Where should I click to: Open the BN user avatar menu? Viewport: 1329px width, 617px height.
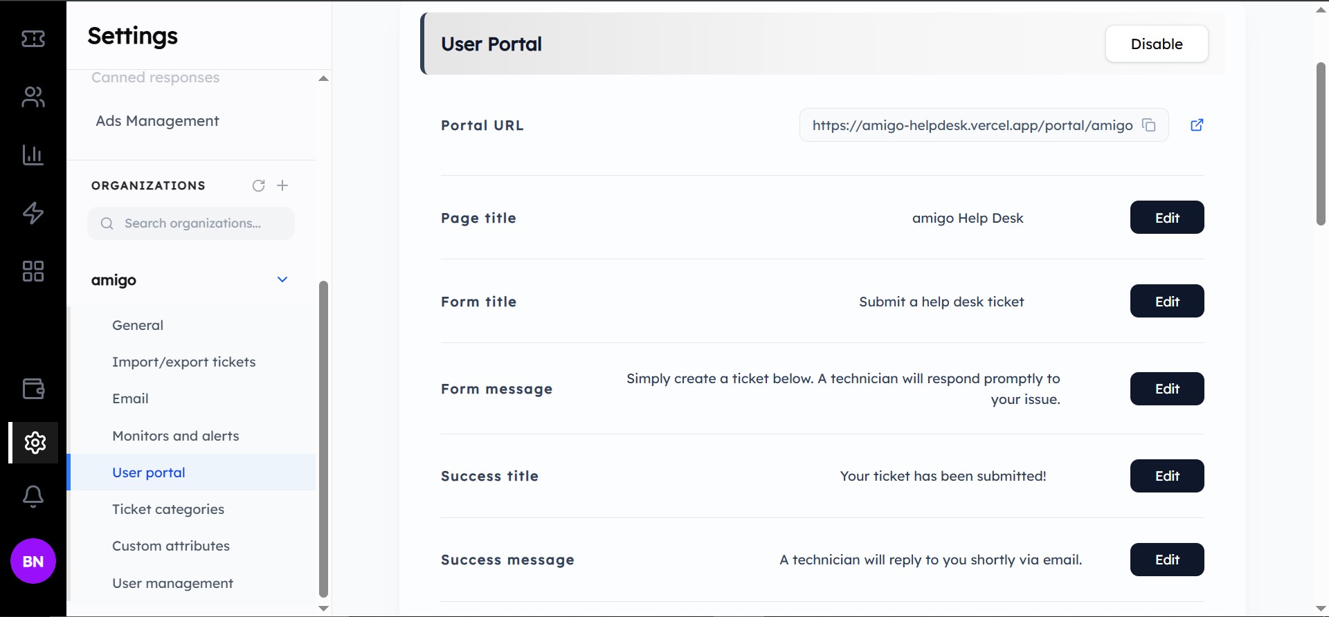(32, 561)
